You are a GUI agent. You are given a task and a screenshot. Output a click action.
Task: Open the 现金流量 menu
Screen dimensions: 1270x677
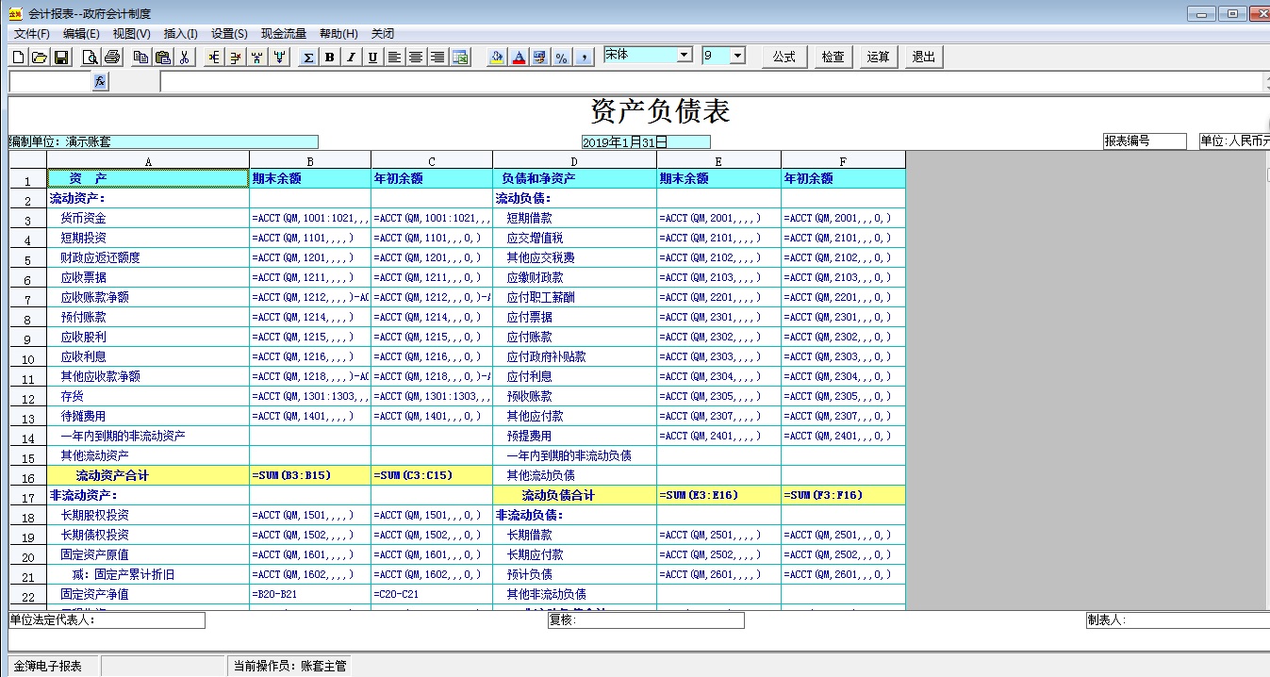click(x=283, y=33)
